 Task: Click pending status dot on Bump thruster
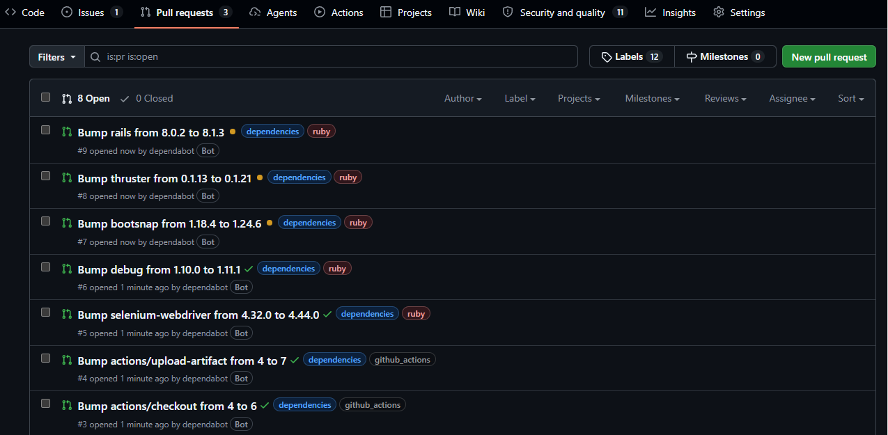(259, 177)
